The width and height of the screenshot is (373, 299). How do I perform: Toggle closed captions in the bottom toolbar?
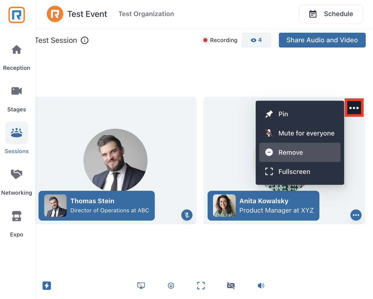click(x=231, y=286)
